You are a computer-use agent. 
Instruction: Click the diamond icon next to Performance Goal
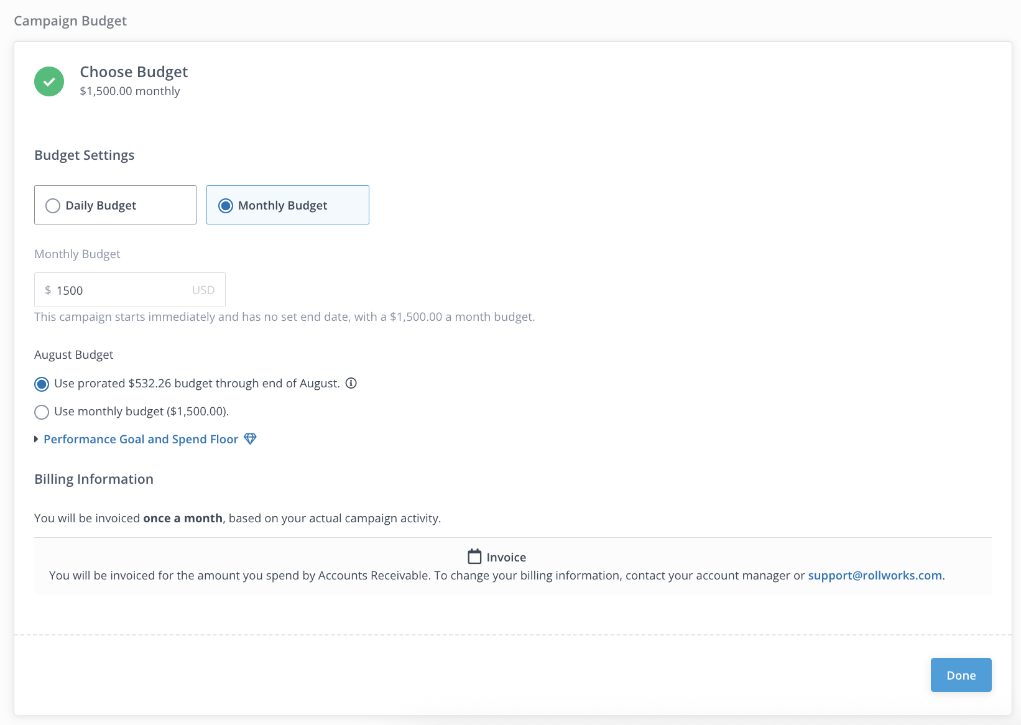(250, 439)
